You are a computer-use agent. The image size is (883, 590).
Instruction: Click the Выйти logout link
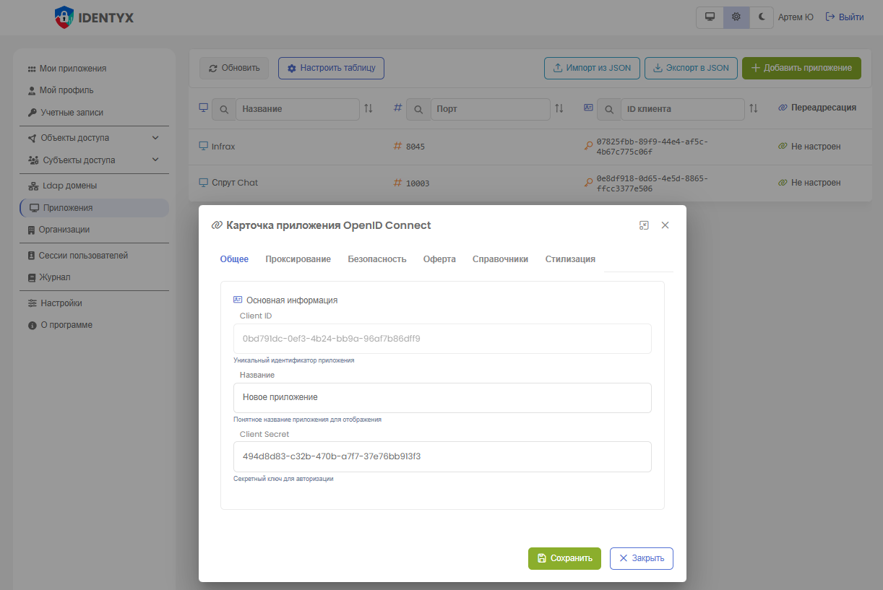tap(845, 17)
